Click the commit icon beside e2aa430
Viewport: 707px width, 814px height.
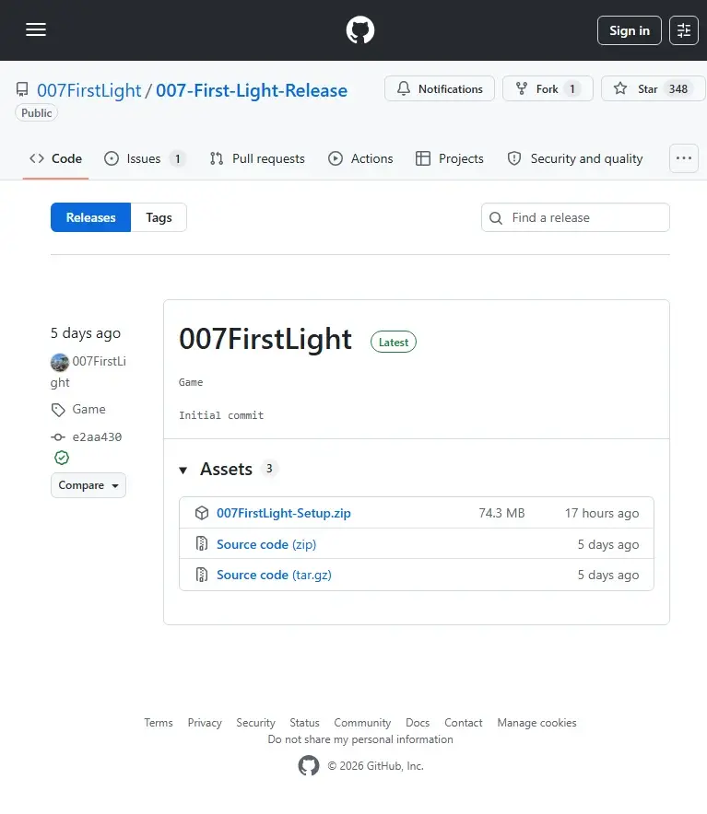(58, 437)
